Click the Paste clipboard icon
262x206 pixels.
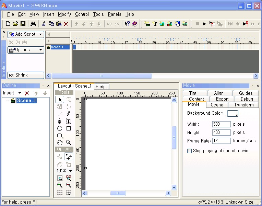tap(59, 24)
